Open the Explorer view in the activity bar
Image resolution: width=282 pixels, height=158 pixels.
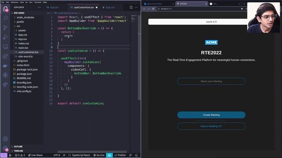point(5,9)
